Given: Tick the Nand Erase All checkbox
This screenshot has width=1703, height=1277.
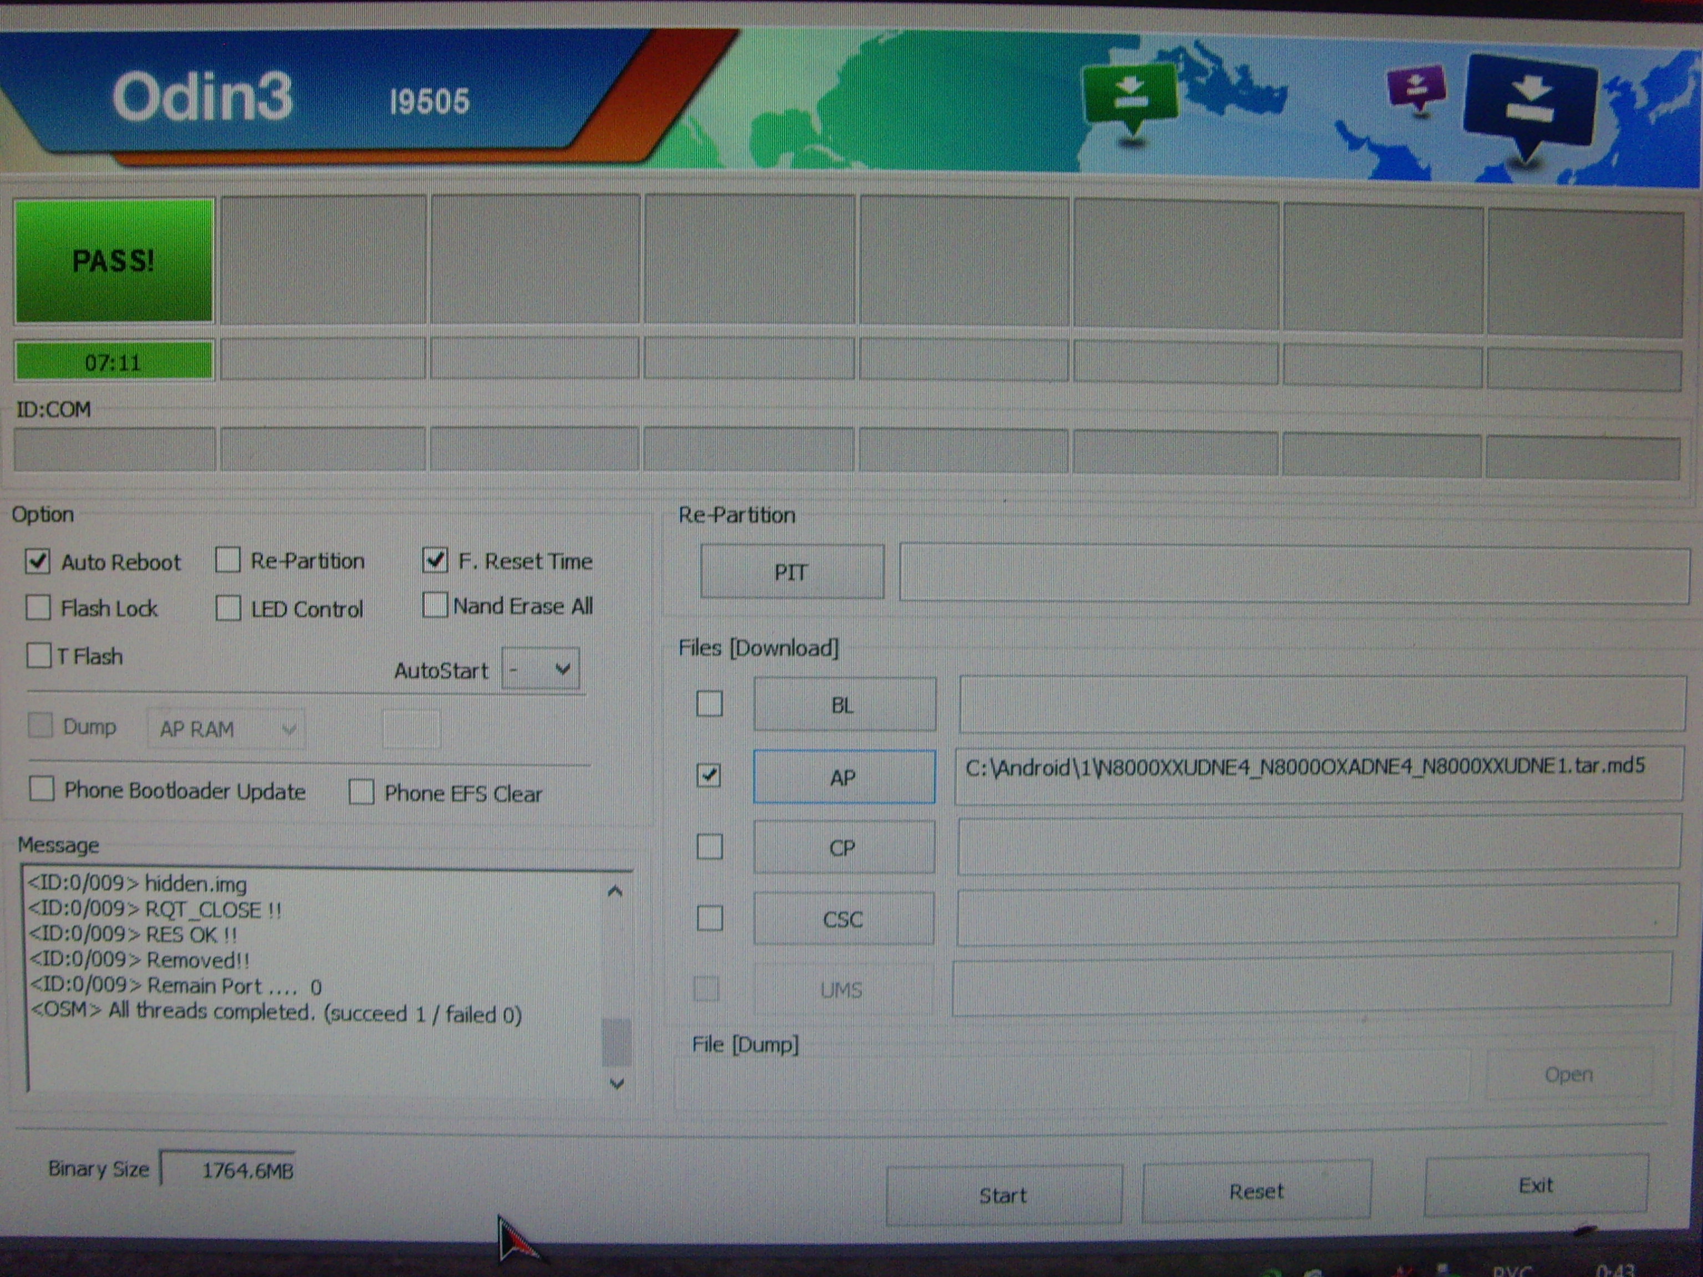Looking at the screenshot, I should [435, 606].
